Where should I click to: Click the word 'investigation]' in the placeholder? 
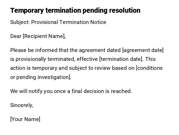(54, 77)
